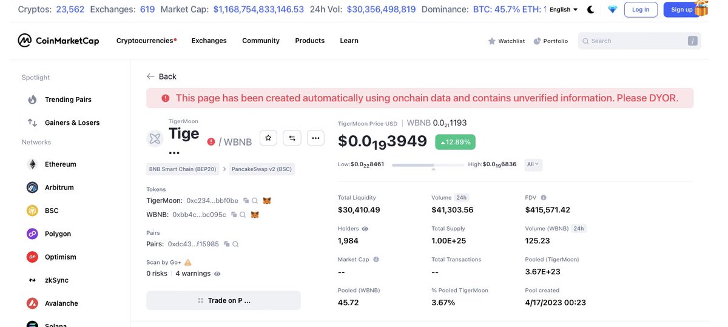The width and height of the screenshot is (728, 327).
Task: Click the Ethereum logo icon
Action: click(x=32, y=164)
